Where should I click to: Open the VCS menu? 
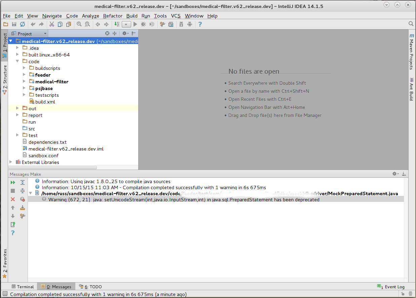pyautogui.click(x=176, y=16)
